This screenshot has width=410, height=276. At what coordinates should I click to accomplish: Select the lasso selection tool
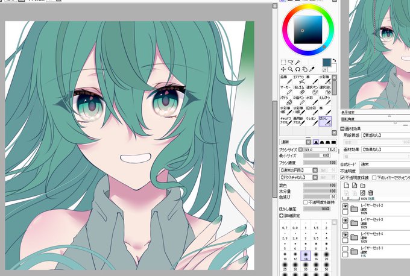click(291, 62)
